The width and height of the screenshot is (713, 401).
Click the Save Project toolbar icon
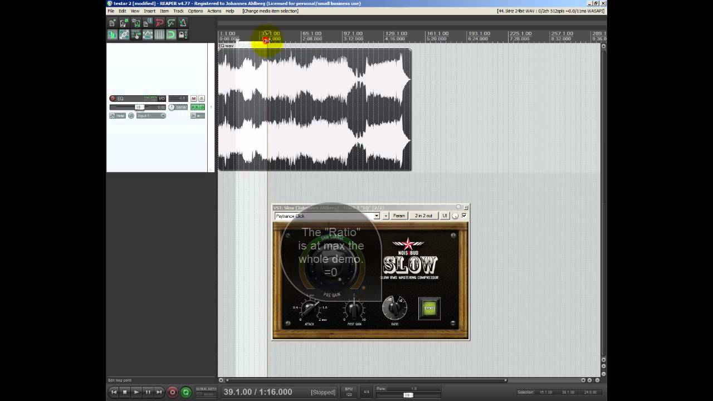pyautogui.click(x=136, y=23)
